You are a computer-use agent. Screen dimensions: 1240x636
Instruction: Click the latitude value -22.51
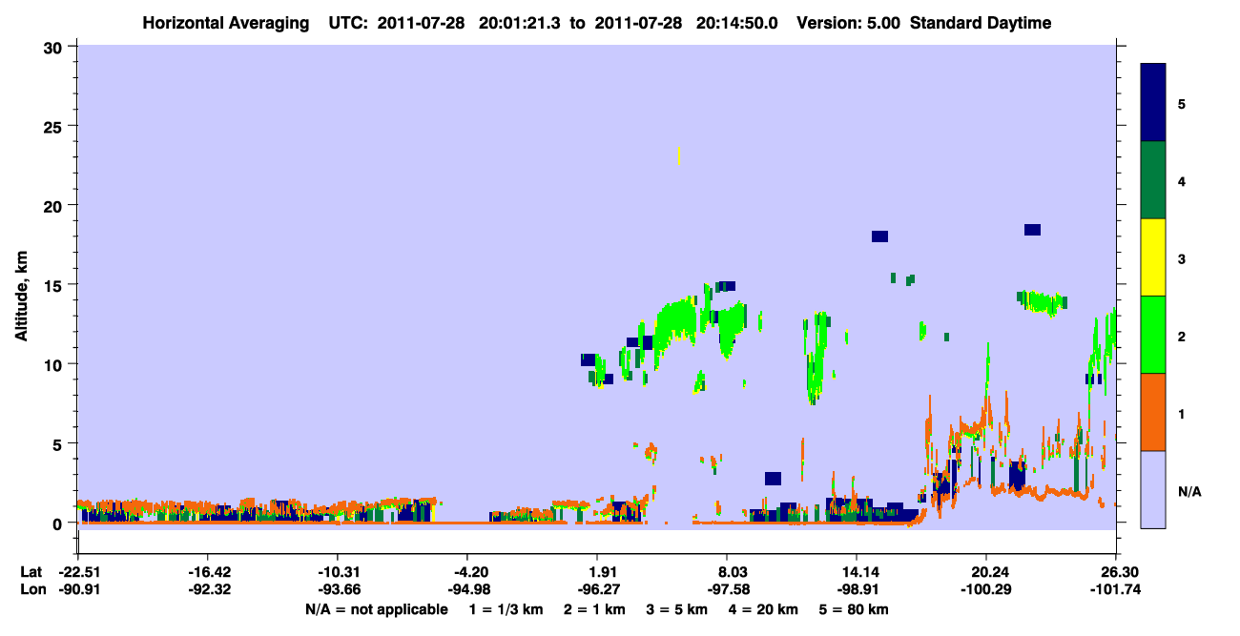78,572
